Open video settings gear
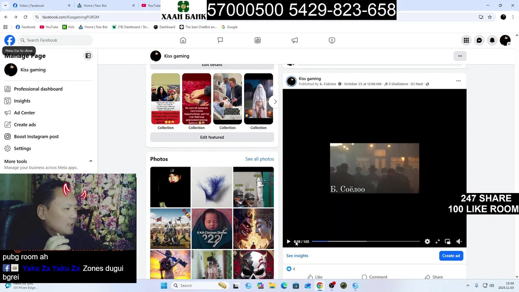This screenshot has height=292, width=519. click(427, 242)
